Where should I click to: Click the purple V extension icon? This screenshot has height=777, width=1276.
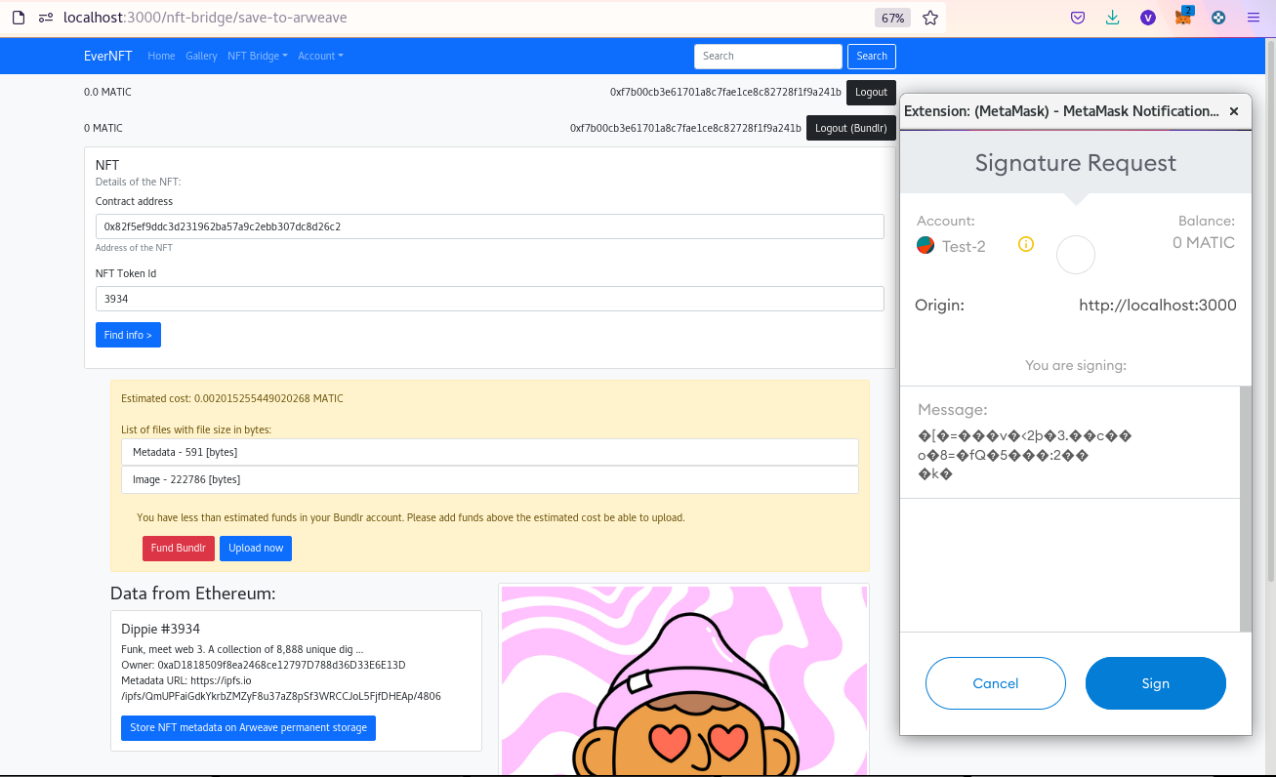(1148, 18)
